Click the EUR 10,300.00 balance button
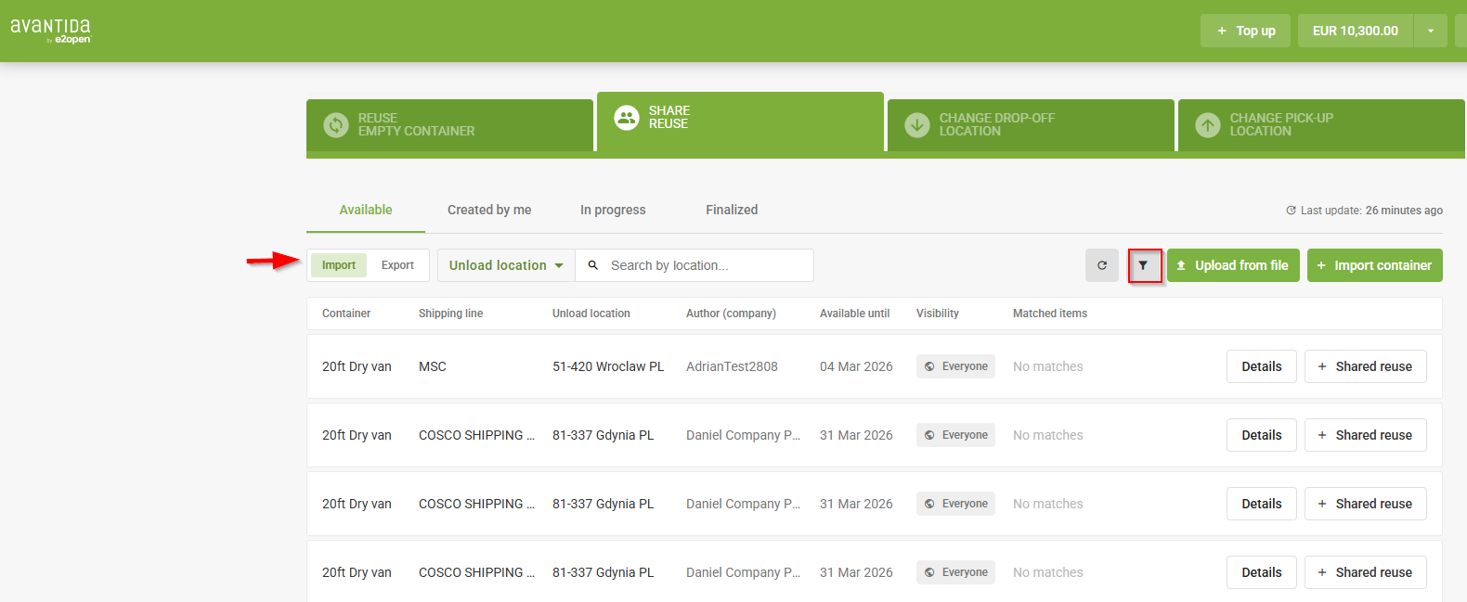 (1356, 31)
